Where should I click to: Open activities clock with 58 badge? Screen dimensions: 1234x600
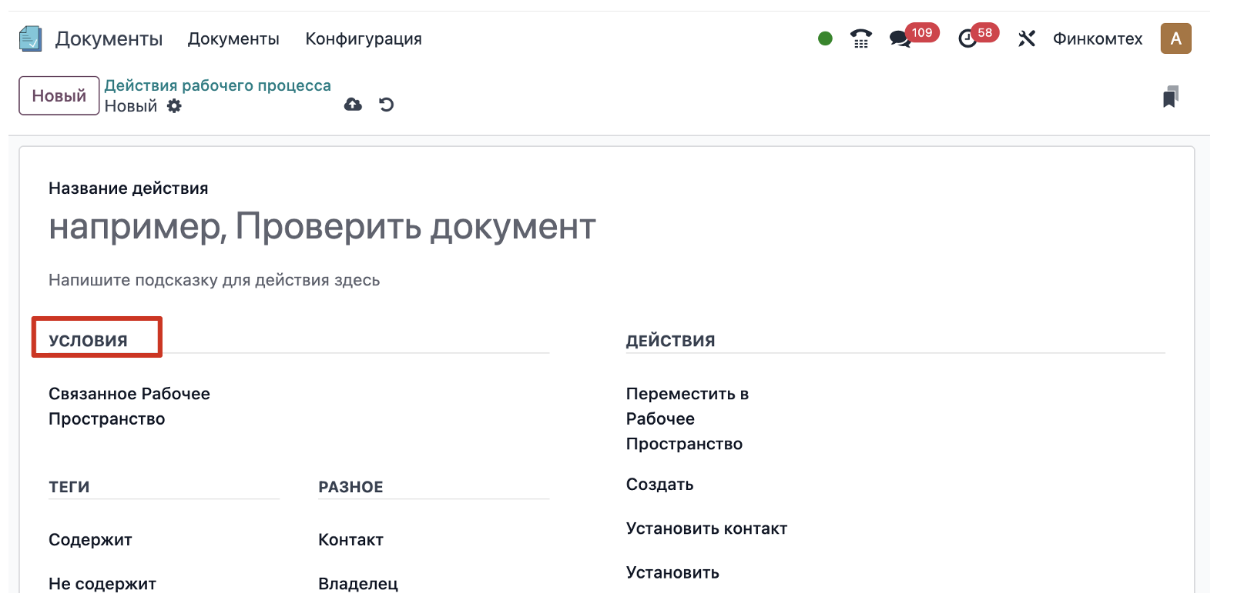(967, 38)
